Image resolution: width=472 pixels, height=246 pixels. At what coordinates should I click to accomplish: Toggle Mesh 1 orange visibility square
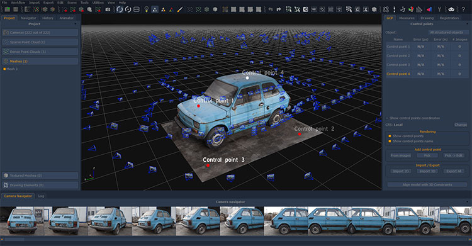click(x=4, y=69)
